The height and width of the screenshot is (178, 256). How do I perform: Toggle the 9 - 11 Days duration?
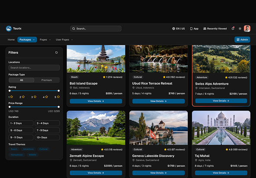click(21, 137)
